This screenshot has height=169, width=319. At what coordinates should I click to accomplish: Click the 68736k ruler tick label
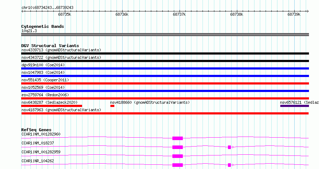(122, 14)
